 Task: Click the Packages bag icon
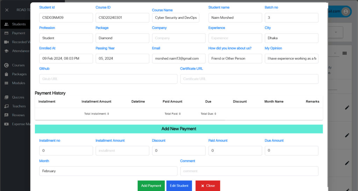click(x=6, y=74)
